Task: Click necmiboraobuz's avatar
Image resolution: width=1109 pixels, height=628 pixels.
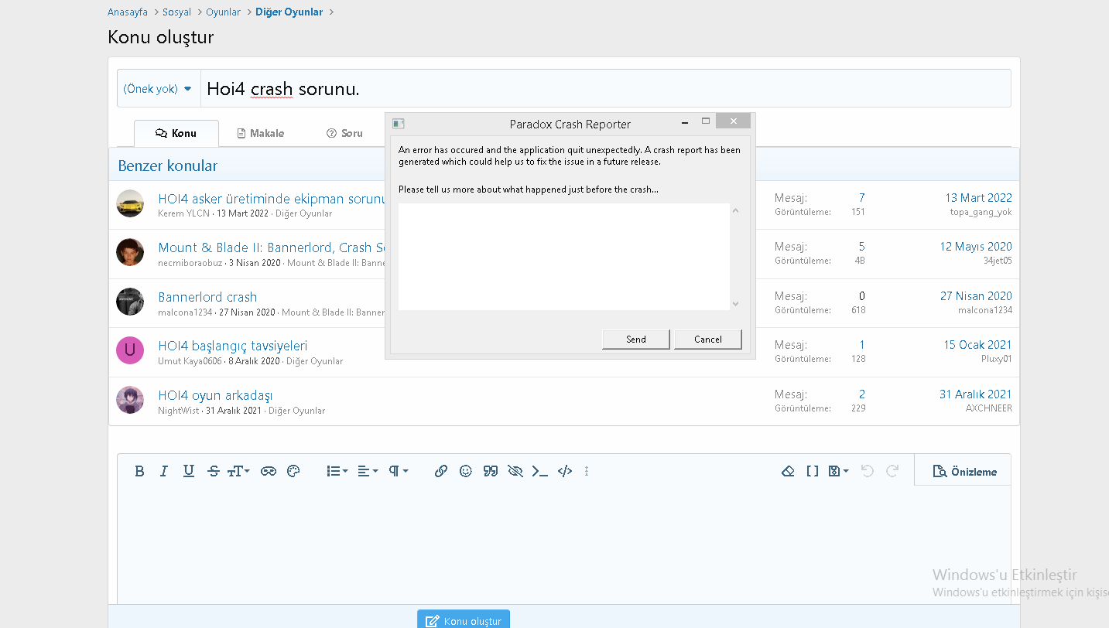Action: pos(130,252)
